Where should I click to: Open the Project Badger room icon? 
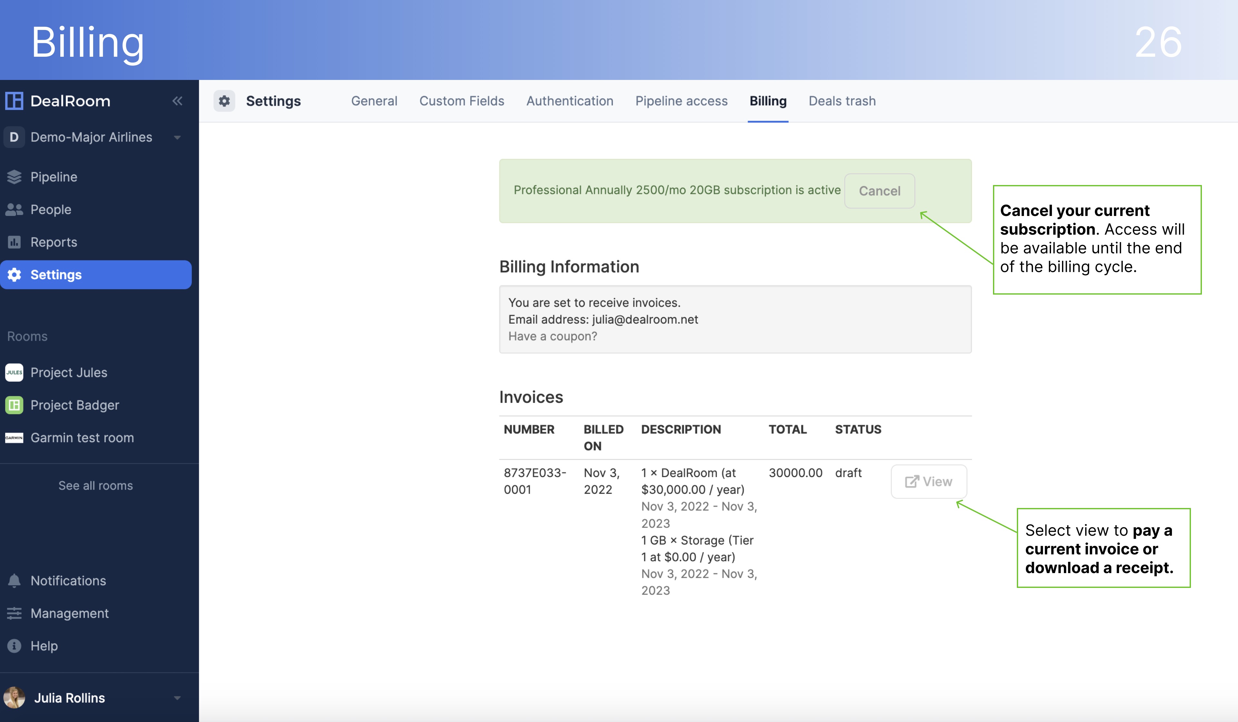[15, 405]
